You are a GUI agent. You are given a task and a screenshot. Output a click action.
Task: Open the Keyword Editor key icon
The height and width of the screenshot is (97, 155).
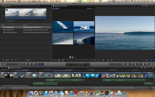(21, 64)
